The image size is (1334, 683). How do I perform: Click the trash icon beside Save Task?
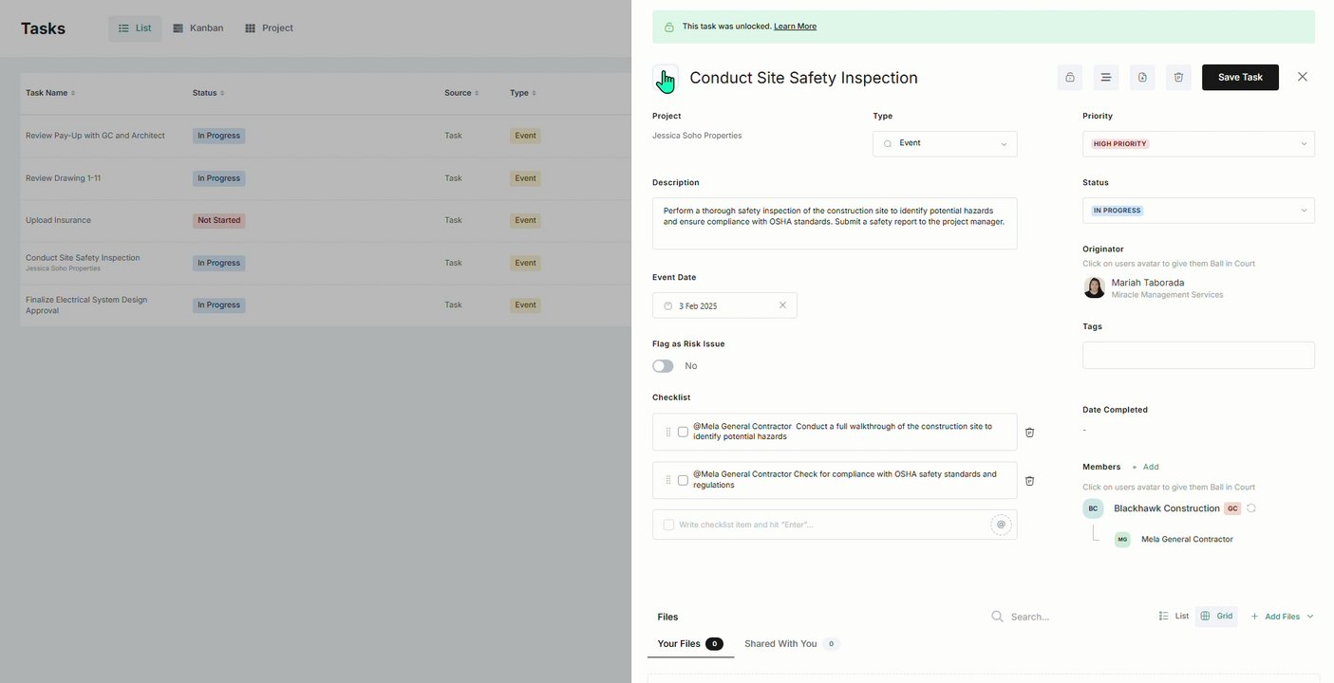pos(1178,78)
